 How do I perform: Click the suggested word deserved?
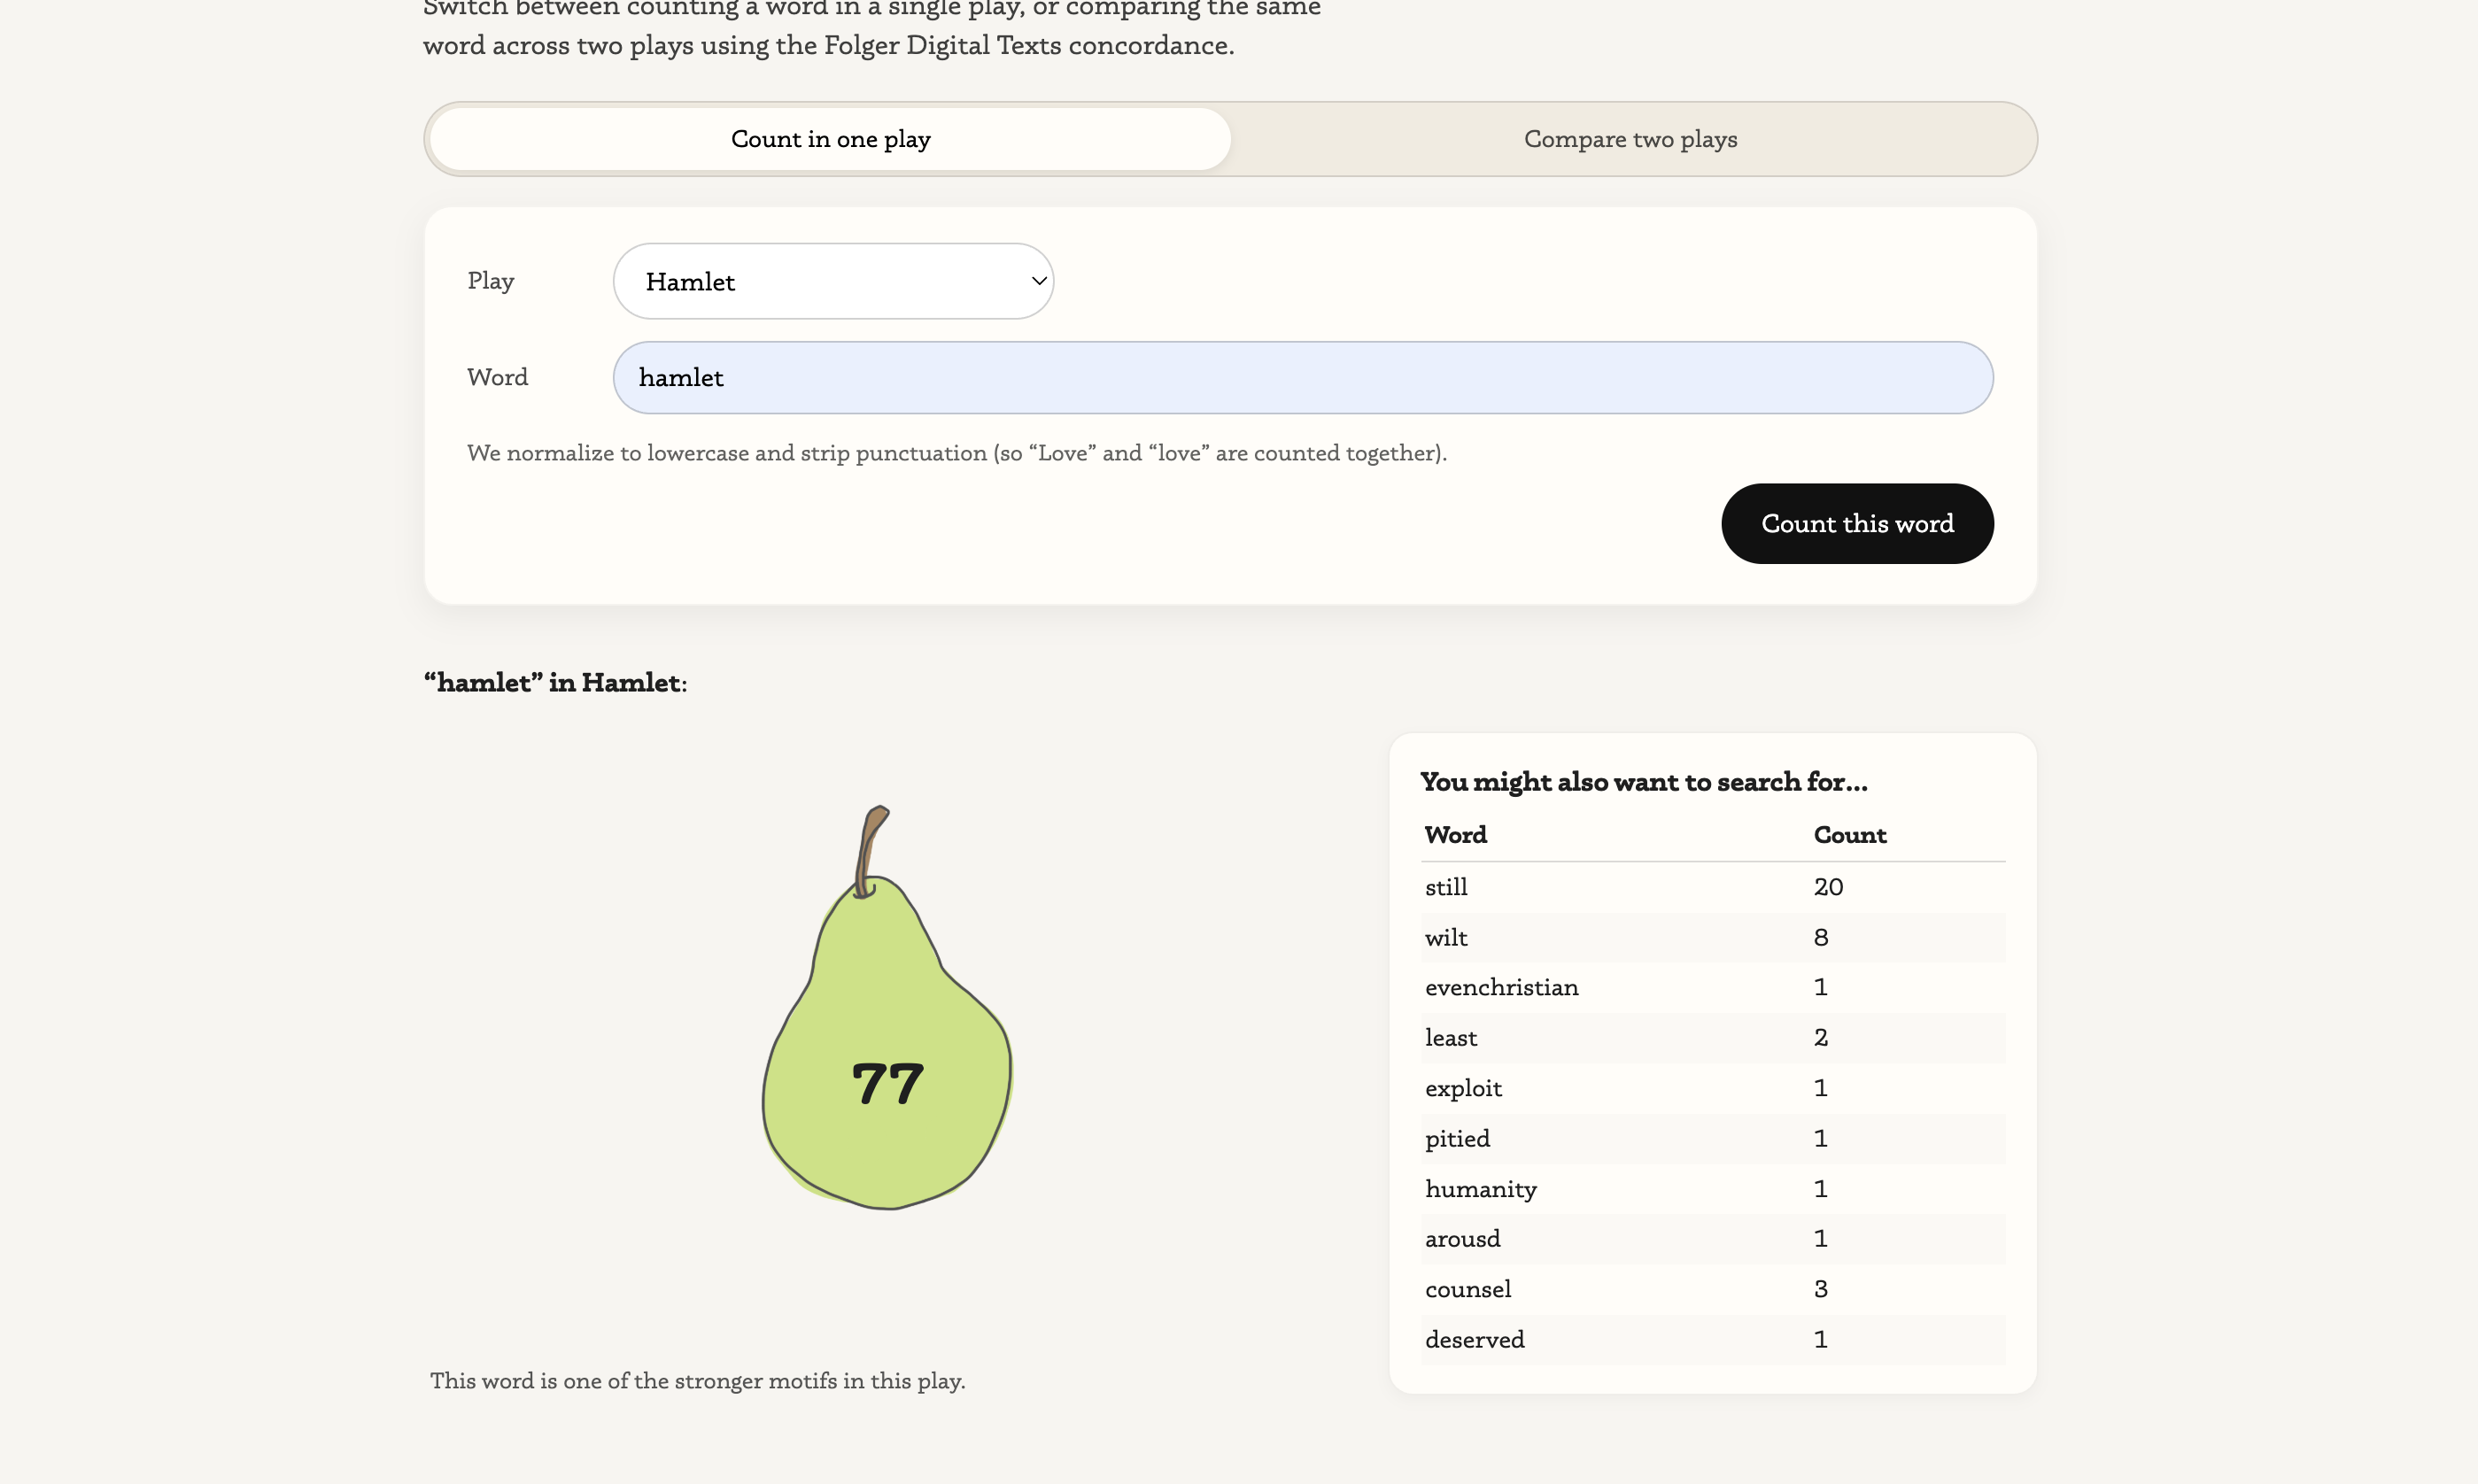(x=1474, y=1340)
